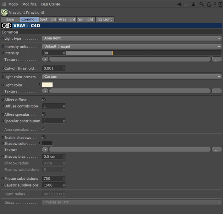Click the Intensity texture link field
223x214 pixels.
[130, 59]
